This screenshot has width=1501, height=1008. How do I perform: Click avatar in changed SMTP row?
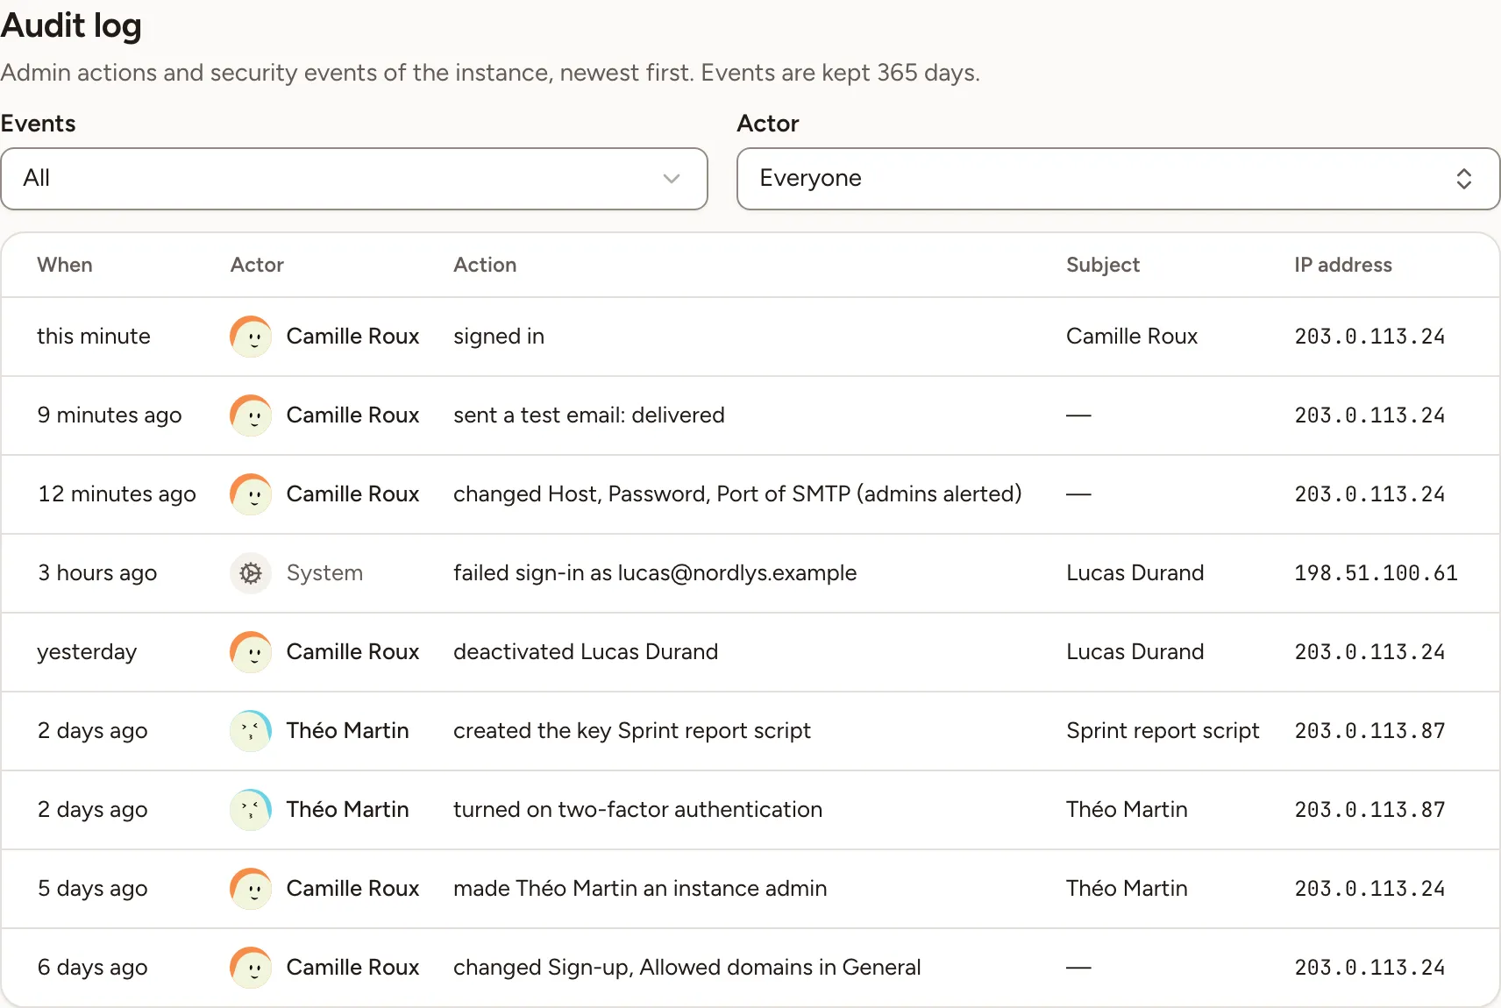pyautogui.click(x=251, y=494)
